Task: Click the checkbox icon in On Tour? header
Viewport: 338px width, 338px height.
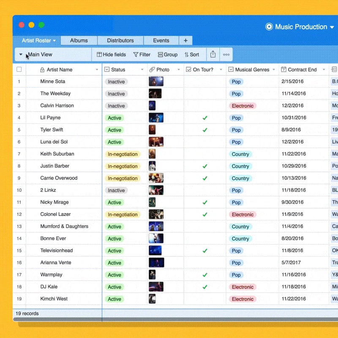Action: (x=188, y=69)
